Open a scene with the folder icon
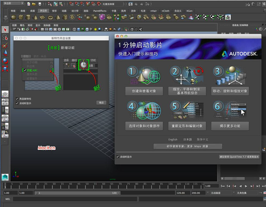The image size is (266, 207). [34, 4]
